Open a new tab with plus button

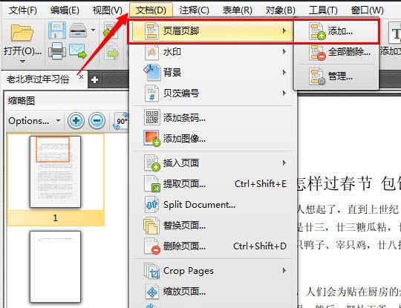(x=94, y=79)
